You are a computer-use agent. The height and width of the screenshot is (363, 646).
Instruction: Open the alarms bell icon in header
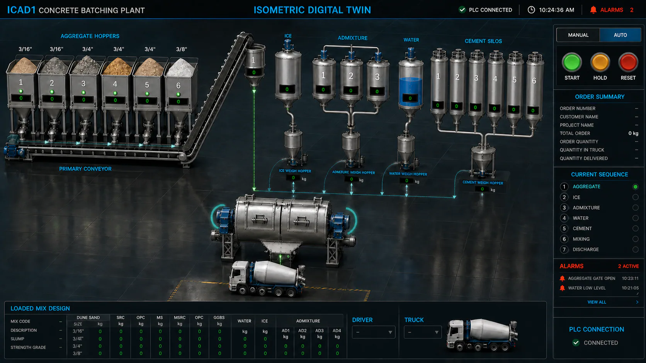click(593, 10)
